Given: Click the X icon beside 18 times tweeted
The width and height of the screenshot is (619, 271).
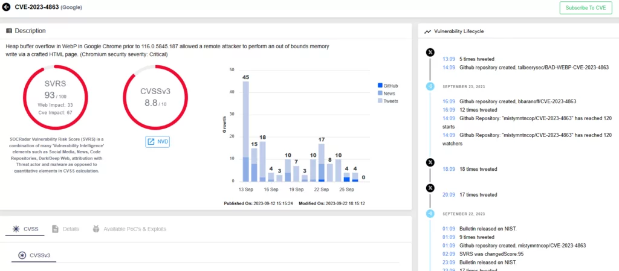Looking at the screenshot, I should 430,162.
